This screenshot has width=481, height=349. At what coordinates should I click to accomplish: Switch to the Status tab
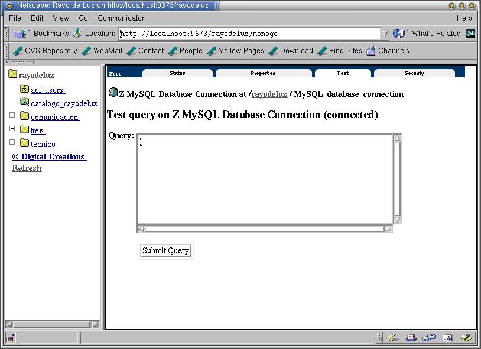pos(177,73)
